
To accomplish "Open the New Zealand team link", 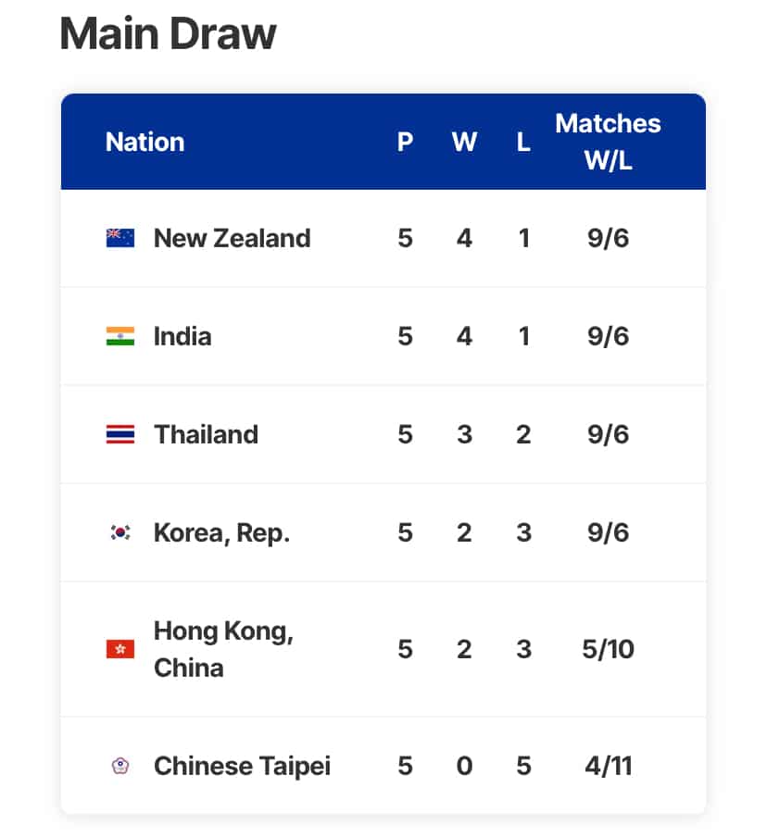I will point(232,238).
